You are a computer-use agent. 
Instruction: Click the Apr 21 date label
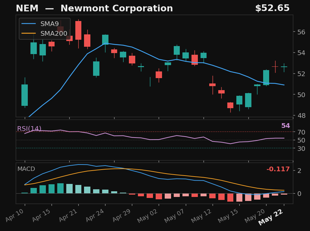pyautogui.click(x=68, y=216)
